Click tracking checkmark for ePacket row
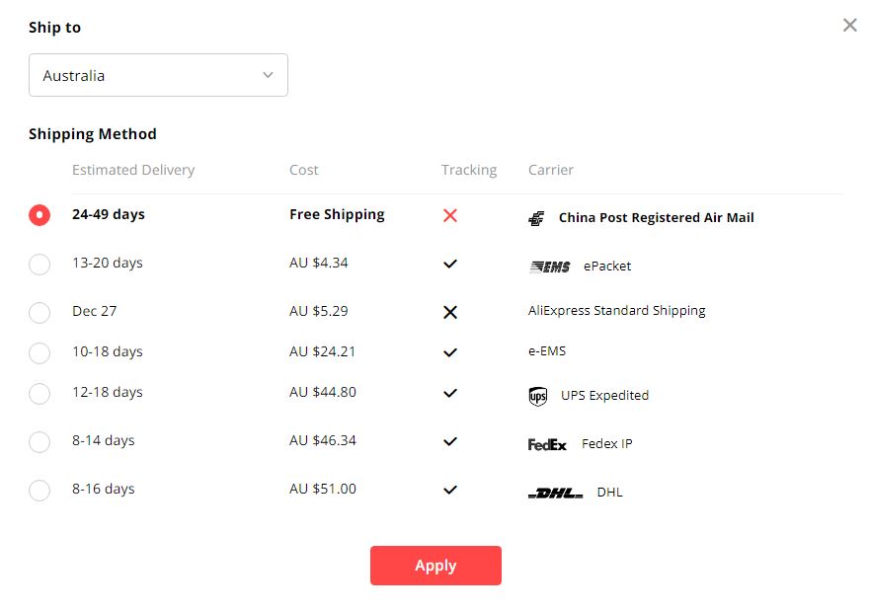869x612 pixels. coord(450,264)
